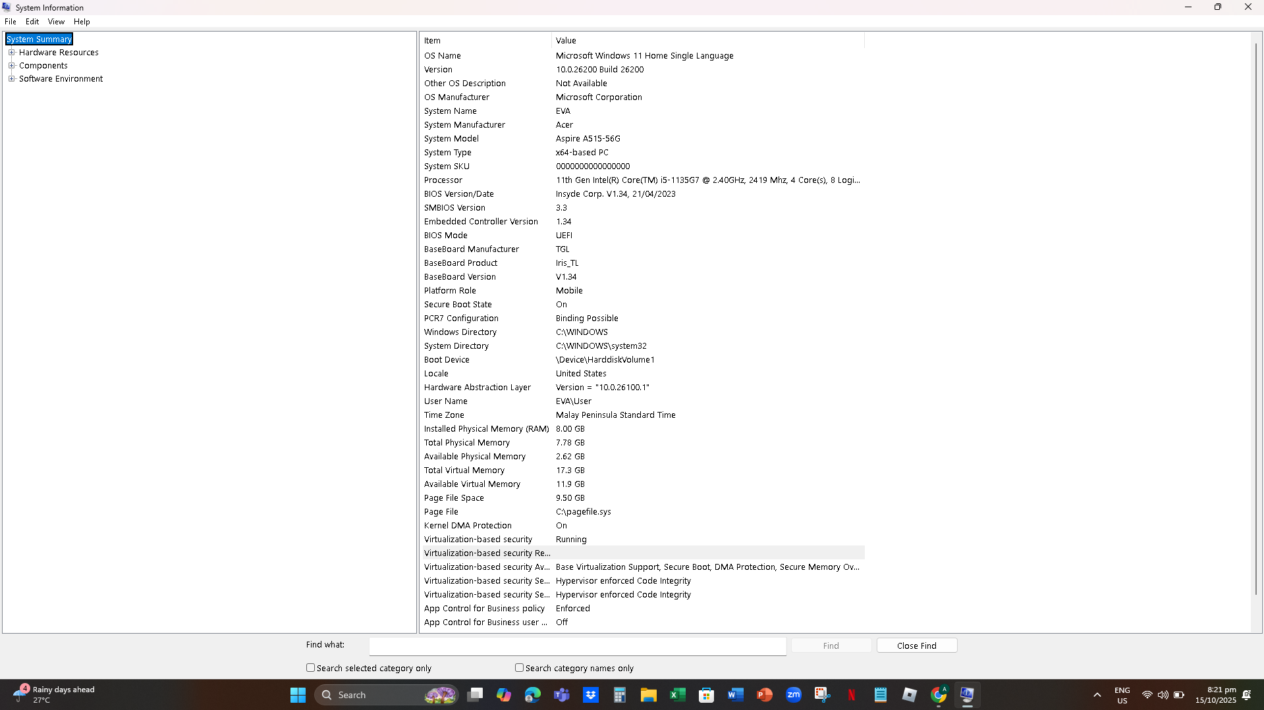The width and height of the screenshot is (1264, 710).
Task: Open the File menu
Action: [11, 22]
